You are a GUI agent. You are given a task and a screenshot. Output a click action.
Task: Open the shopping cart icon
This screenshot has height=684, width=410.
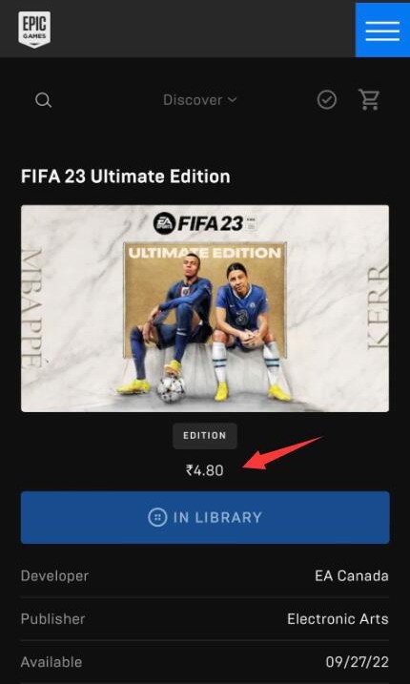[x=369, y=100]
